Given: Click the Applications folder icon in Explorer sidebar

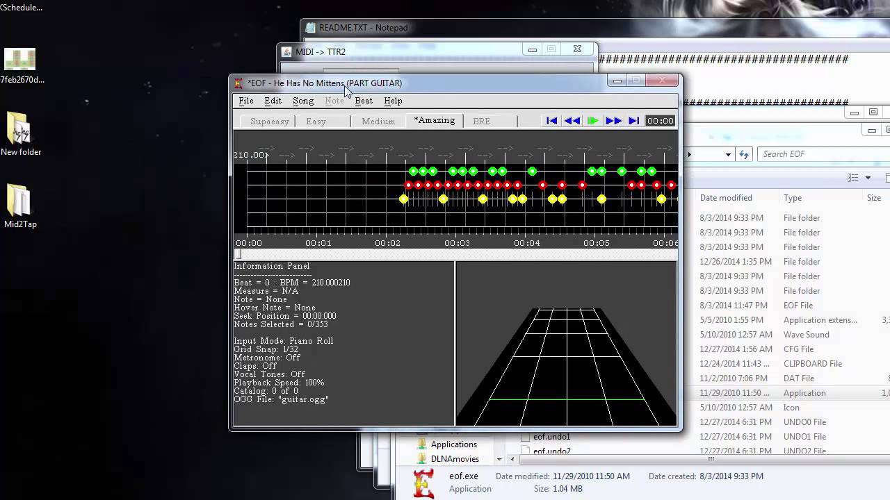Looking at the screenshot, I should (422, 444).
